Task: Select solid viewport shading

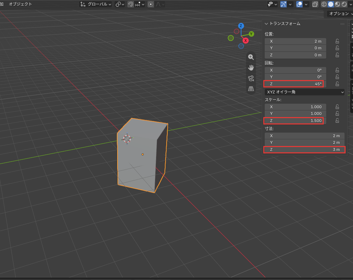Action: pos(331,4)
